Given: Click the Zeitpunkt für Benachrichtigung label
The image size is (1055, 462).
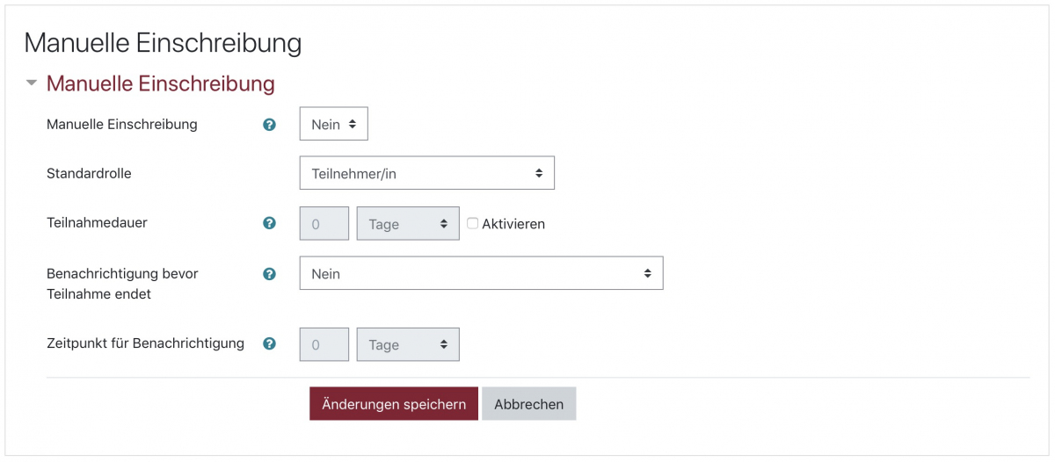Looking at the screenshot, I should tap(145, 343).
